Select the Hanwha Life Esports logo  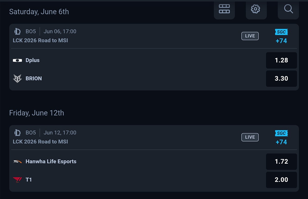(x=17, y=162)
